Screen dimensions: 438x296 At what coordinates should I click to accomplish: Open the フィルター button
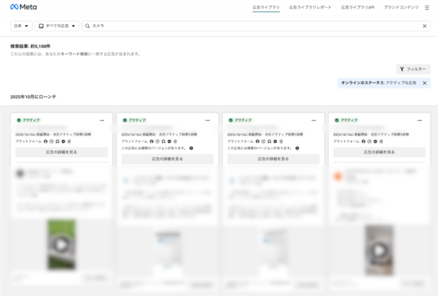(413, 69)
